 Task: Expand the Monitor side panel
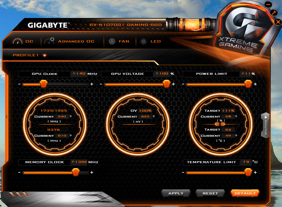(x=265, y=125)
